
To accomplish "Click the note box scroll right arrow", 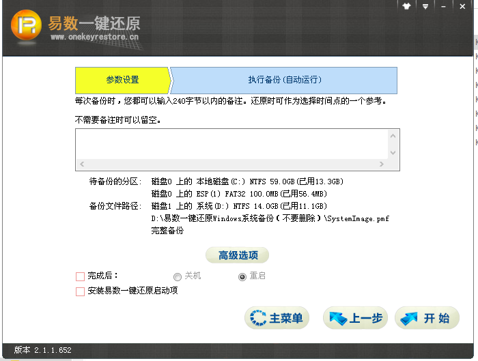I will coord(381,164).
